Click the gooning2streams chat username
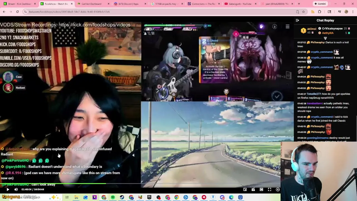This screenshot has height=201, width=357. pos(318,138)
